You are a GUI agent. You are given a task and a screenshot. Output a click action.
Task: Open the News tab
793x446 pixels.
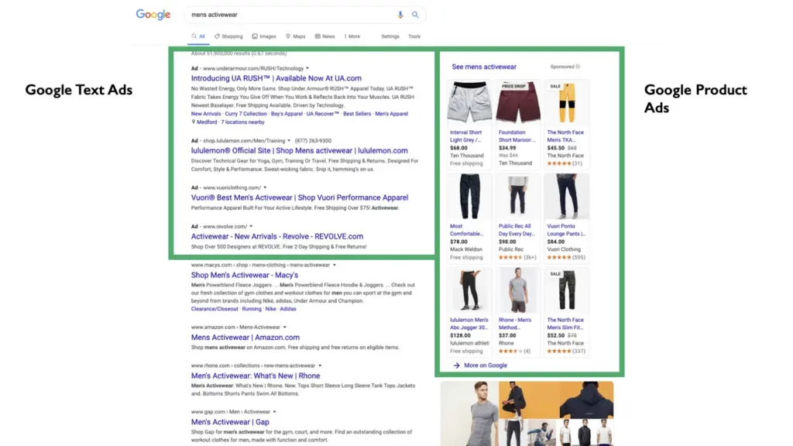(324, 36)
